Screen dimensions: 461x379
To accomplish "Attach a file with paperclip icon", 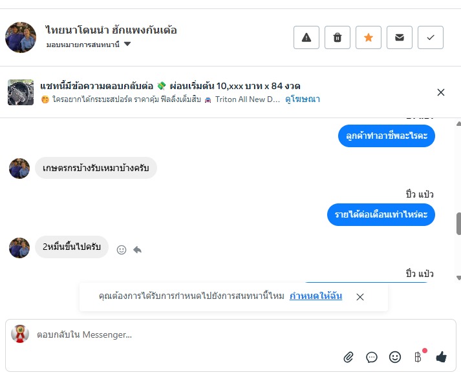I will [x=348, y=357].
